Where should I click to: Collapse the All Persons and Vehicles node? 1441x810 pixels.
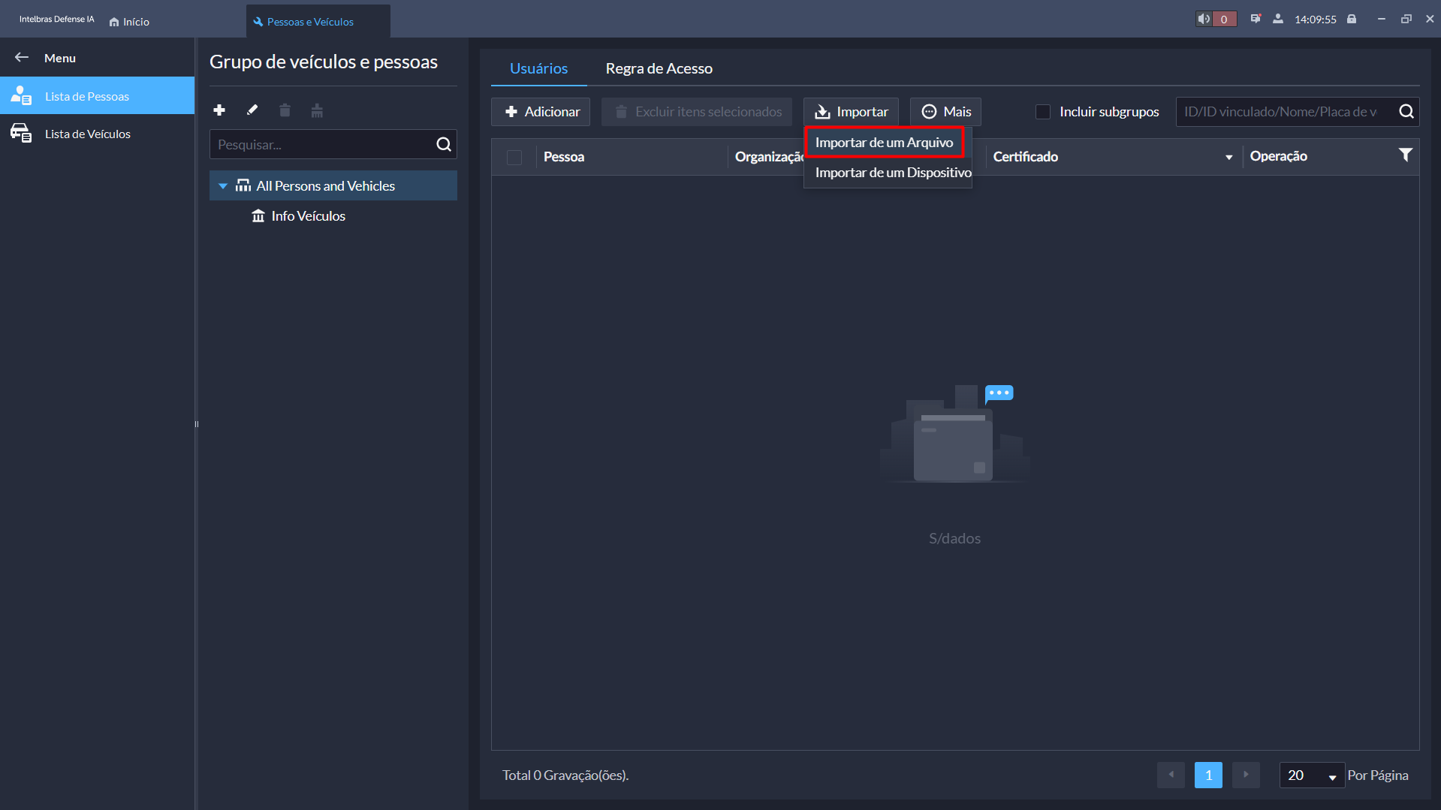coord(223,186)
